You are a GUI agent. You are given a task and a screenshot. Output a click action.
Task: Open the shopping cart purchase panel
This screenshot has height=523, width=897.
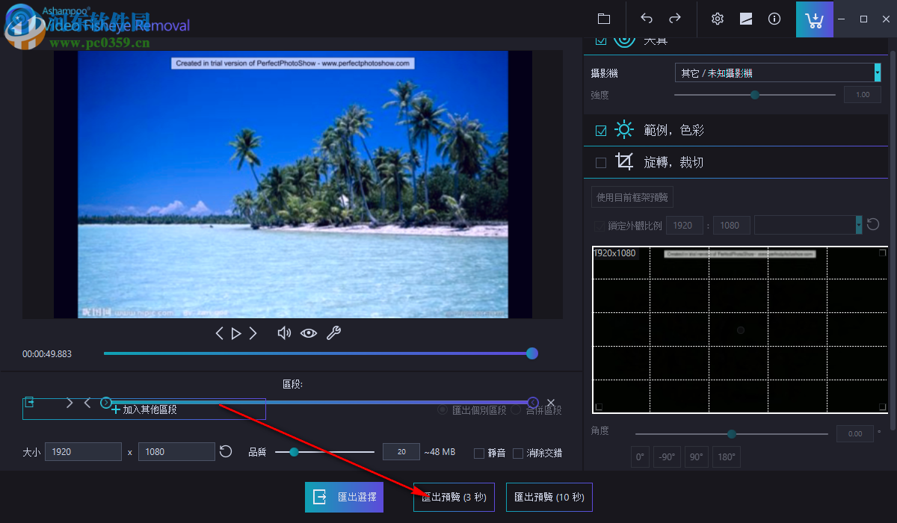click(x=814, y=19)
